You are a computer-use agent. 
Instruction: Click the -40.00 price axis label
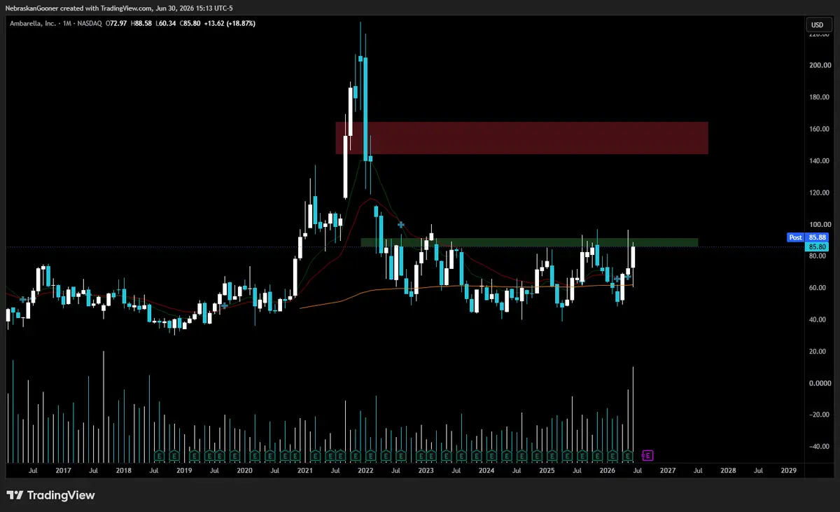(818, 447)
